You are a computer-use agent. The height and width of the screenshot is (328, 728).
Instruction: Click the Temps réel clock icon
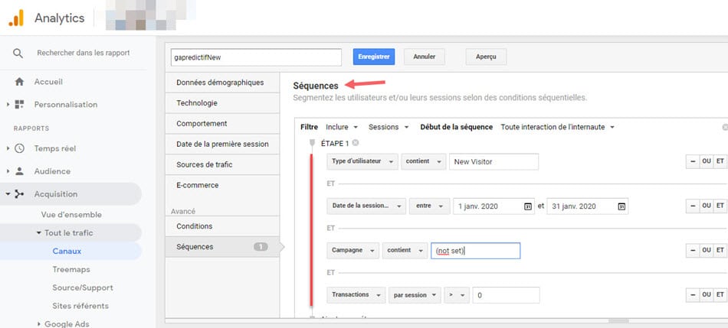(x=19, y=148)
